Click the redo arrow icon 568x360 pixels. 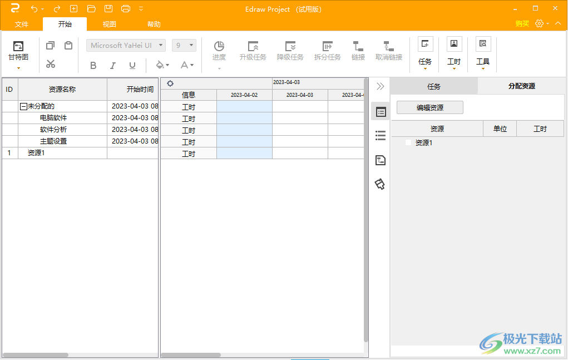(57, 9)
